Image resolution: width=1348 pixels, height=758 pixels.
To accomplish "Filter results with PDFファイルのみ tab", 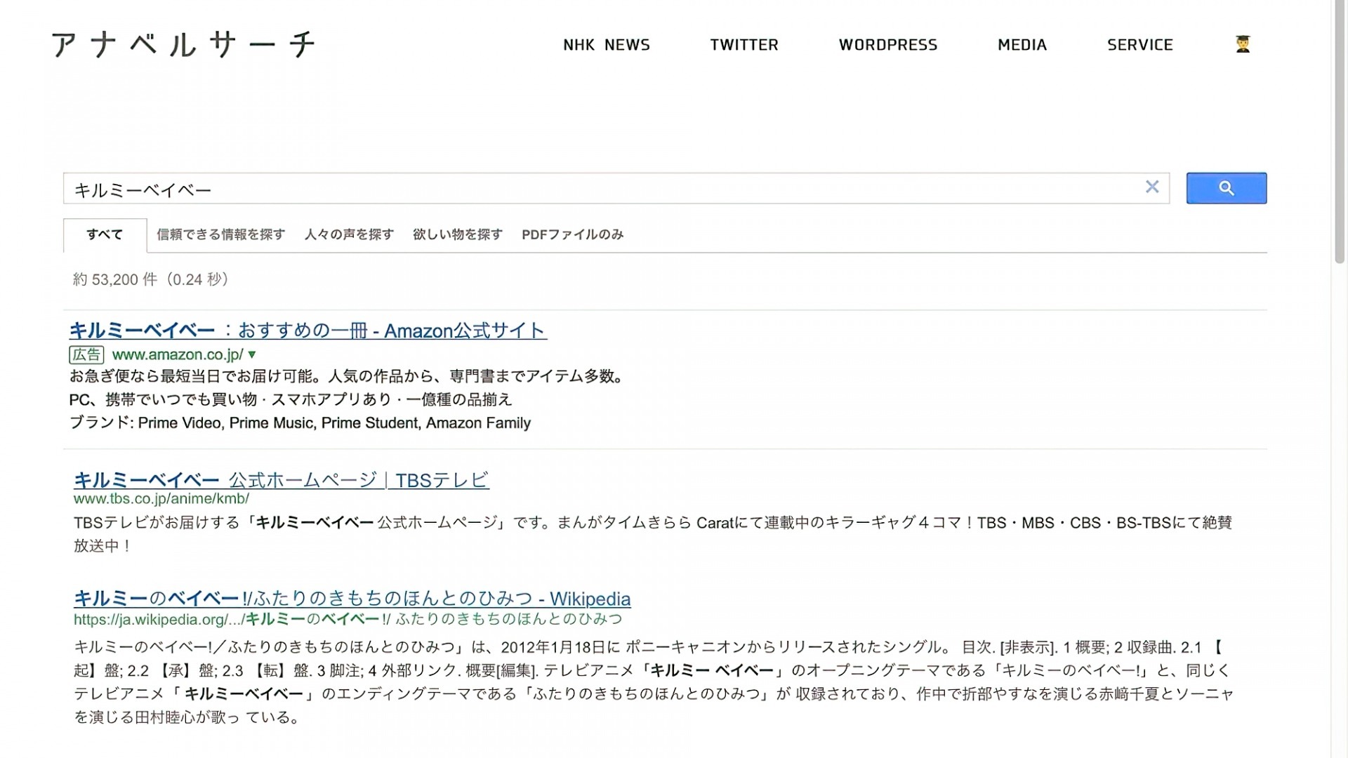I will (x=571, y=234).
